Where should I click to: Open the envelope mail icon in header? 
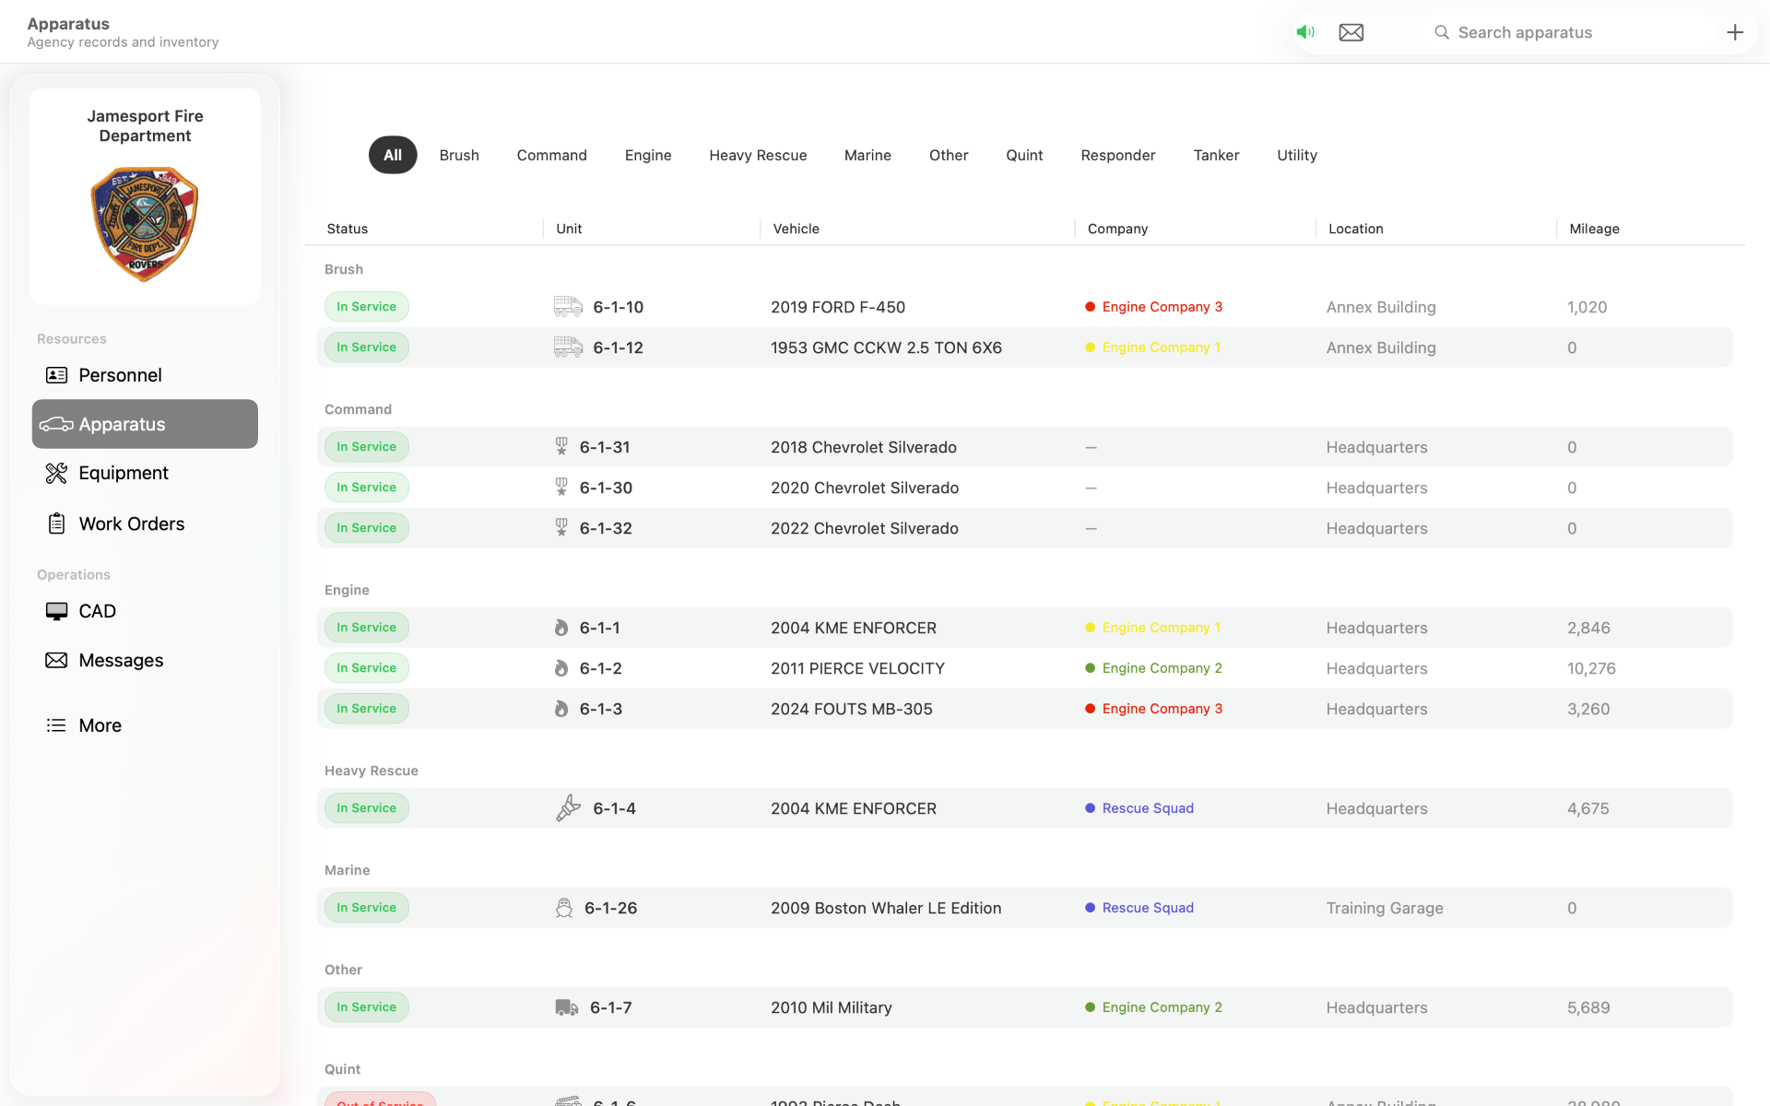click(1351, 32)
